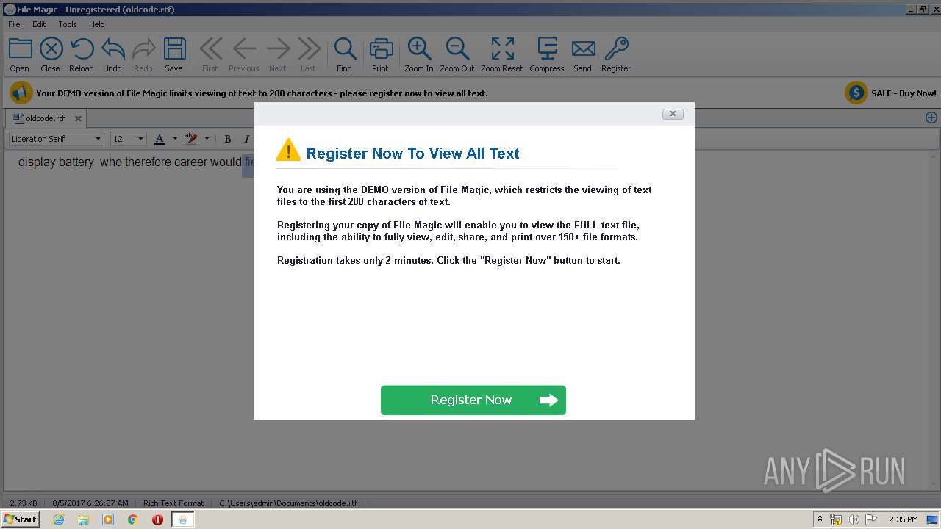Click SALE - Buy Now! link
The height and width of the screenshot is (529, 941).
[904, 93]
